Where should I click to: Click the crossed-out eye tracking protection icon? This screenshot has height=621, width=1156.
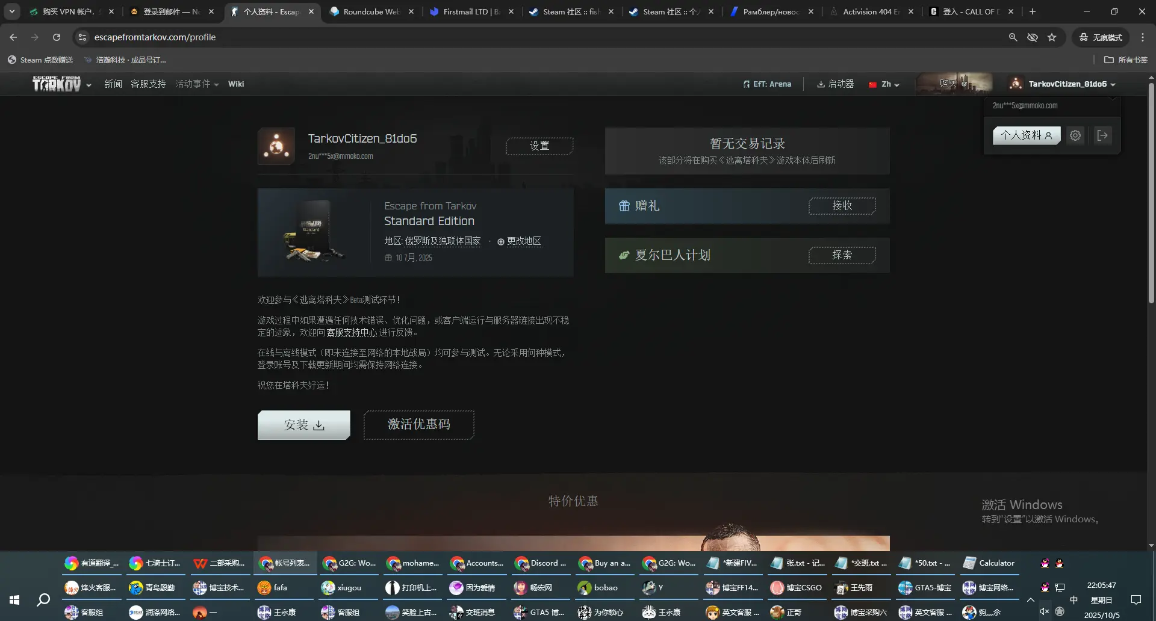pyautogui.click(x=1033, y=37)
